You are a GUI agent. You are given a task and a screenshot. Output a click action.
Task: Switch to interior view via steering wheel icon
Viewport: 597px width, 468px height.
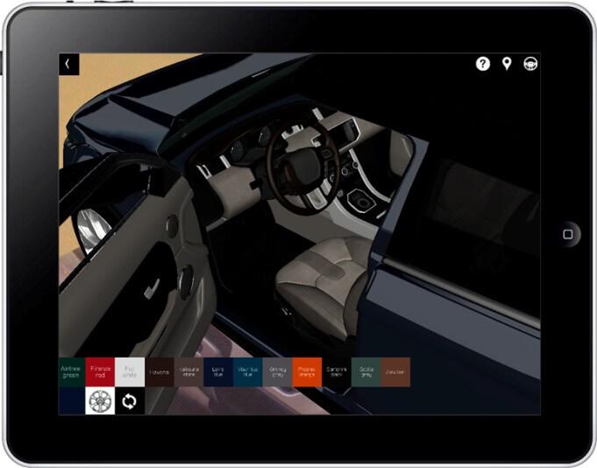click(x=530, y=64)
